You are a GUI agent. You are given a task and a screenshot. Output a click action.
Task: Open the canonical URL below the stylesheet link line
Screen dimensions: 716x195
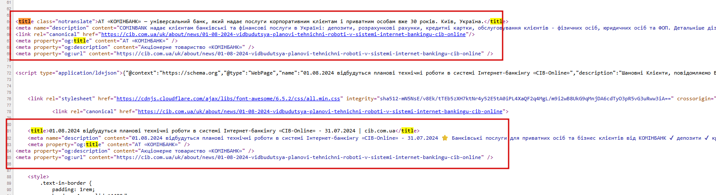(320, 111)
